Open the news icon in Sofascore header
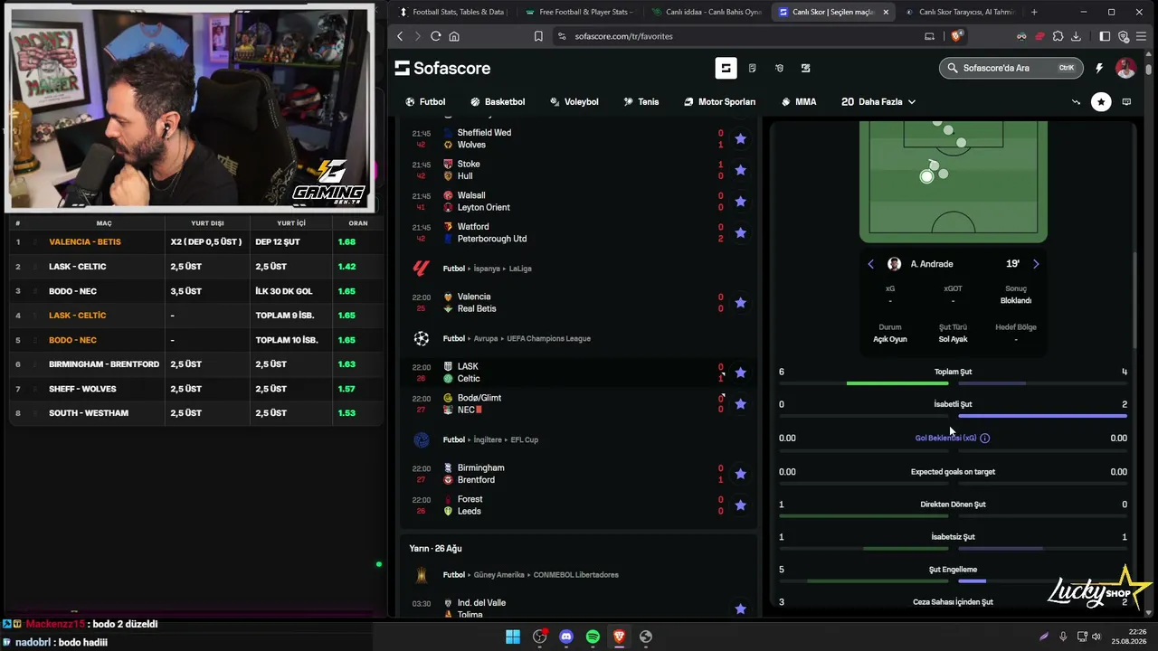Viewport: 1158px width, 651px height. click(753, 68)
